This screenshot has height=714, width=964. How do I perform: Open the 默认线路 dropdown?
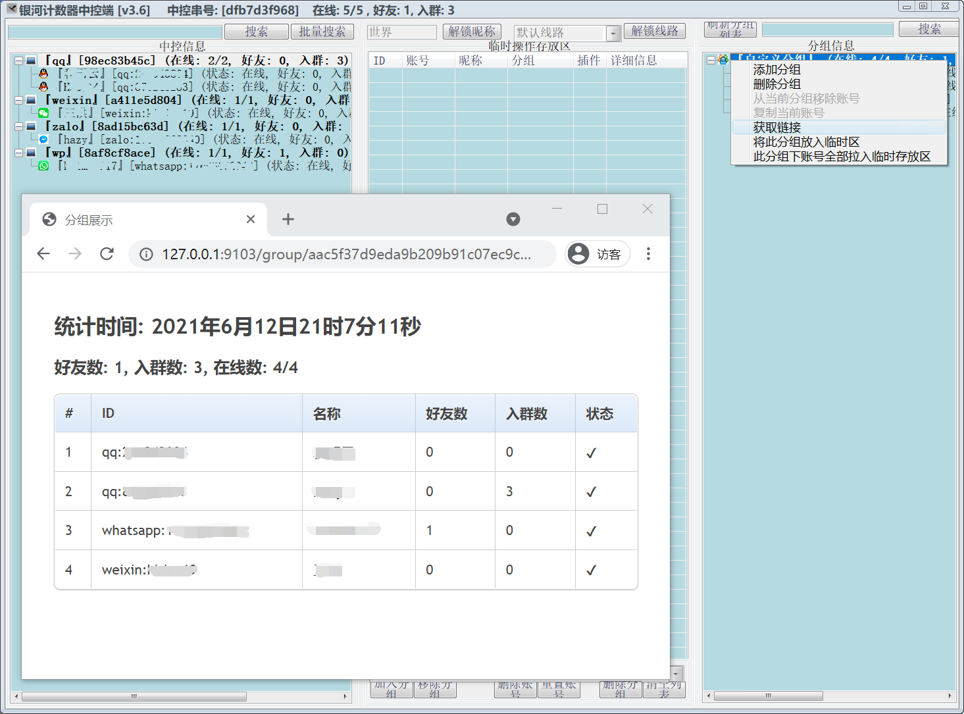coord(613,33)
